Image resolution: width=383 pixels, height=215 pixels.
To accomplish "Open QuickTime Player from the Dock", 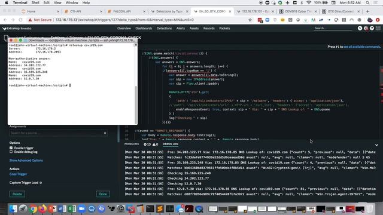I will point(199,208).
